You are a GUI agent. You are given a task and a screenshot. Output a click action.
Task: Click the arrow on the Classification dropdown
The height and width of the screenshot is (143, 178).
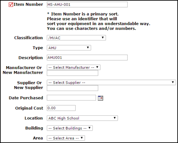click(x=103, y=38)
